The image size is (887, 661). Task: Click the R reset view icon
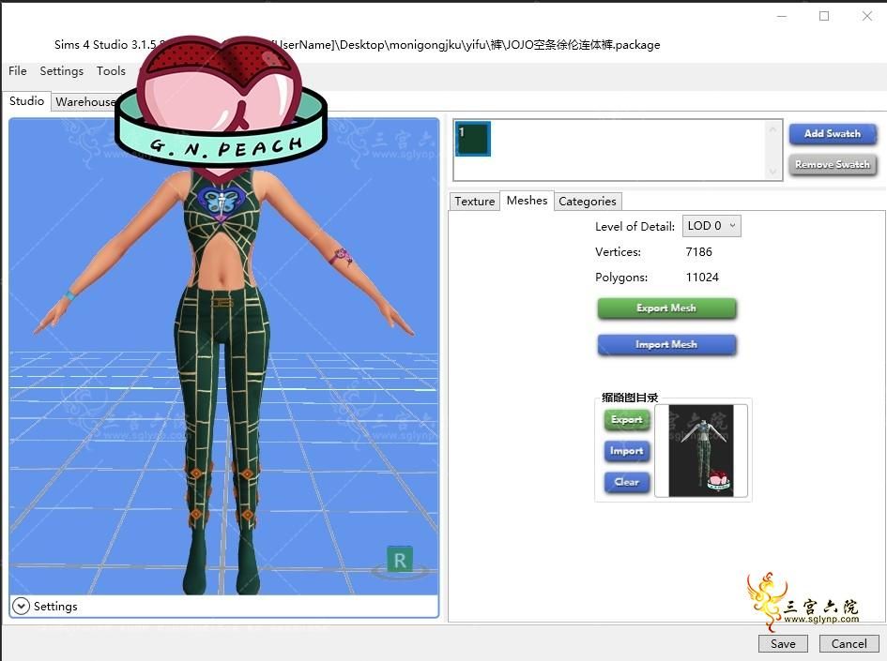pyautogui.click(x=400, y=560)
